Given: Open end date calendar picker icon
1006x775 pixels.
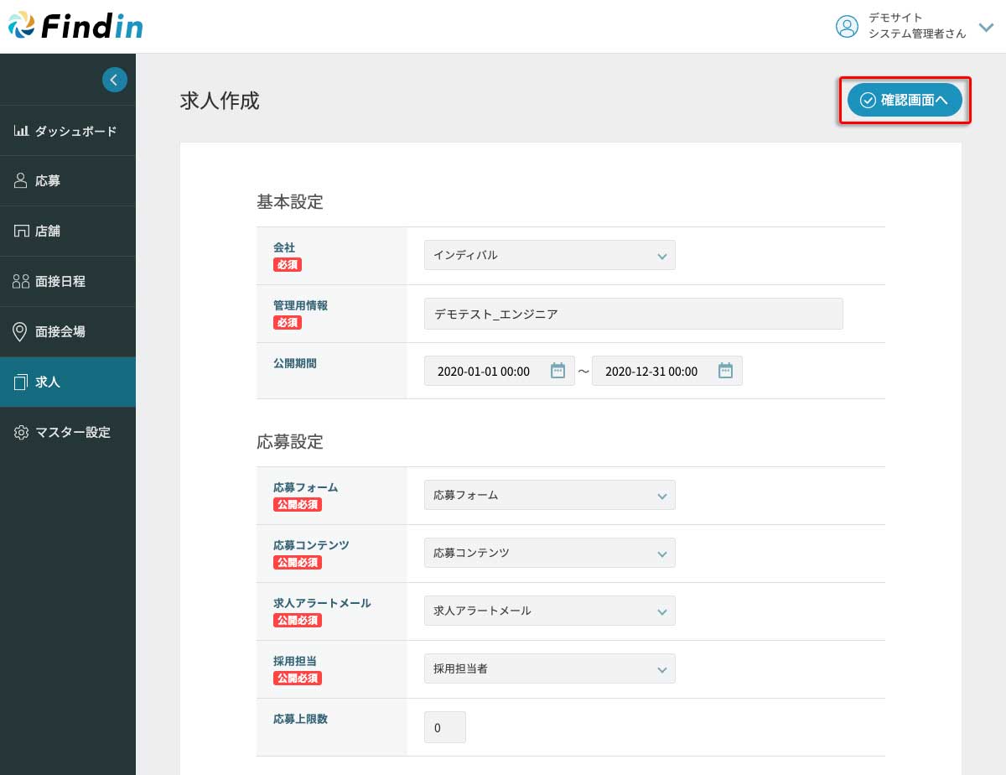Looking at the screenshot, I should pos(725,371).
